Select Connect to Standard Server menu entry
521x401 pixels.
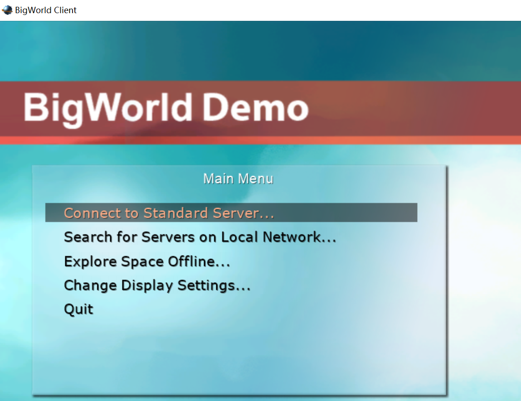pyautogui.click(x=231, y=213)
